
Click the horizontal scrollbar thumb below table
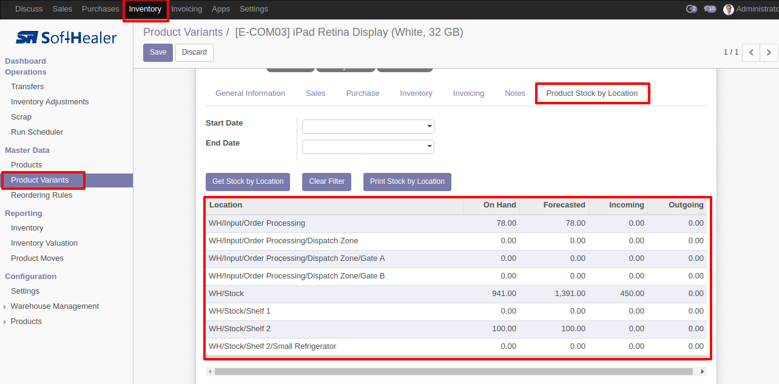coord(454,371)
